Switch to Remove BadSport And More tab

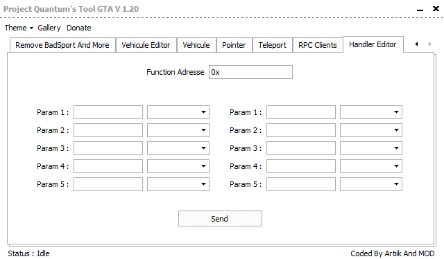[x=62, y=45]
